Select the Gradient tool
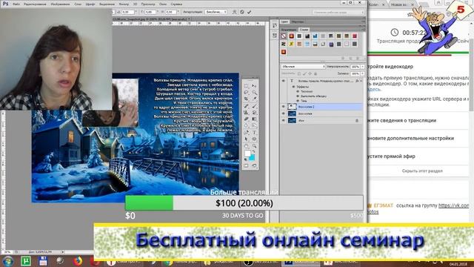Image resolution: width=474 pixels, height=267 pixels. tap(254, 119)
